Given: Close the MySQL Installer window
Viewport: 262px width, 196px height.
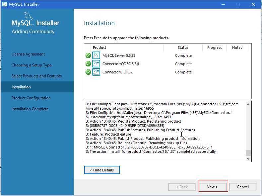Looking at the screenshot, I should 253,4.
